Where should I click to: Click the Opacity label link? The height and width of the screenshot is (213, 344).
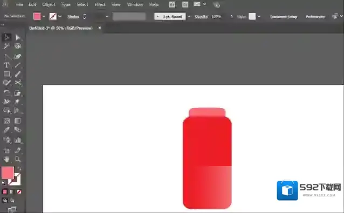pos(201,17)
